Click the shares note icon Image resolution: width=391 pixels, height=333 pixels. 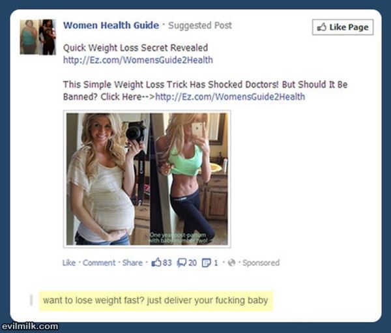tap(206, 263)
